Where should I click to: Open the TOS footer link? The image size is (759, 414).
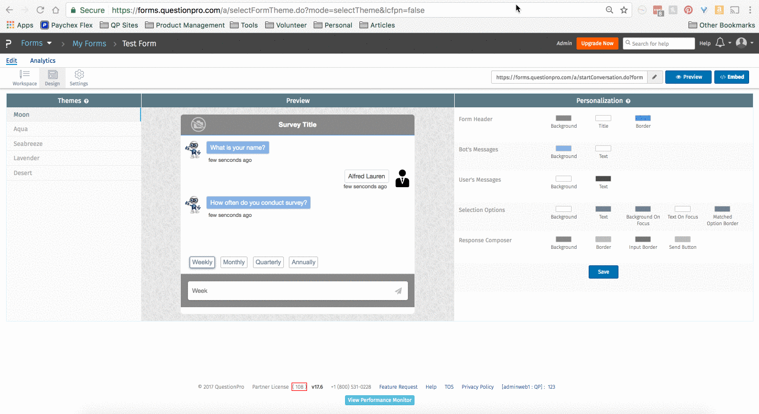click(x=449, y=387)
